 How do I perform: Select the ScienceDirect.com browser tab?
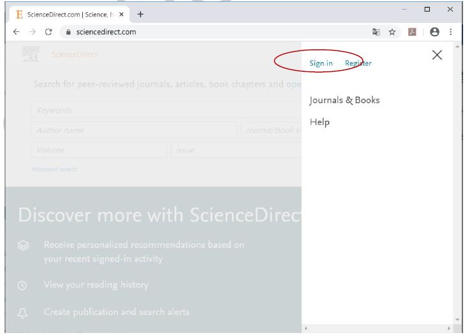tap(70, 15)
